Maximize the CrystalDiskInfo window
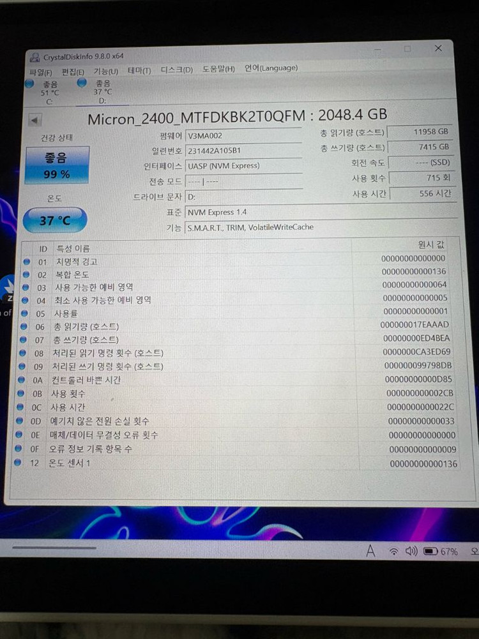 [x=407, y=49]
